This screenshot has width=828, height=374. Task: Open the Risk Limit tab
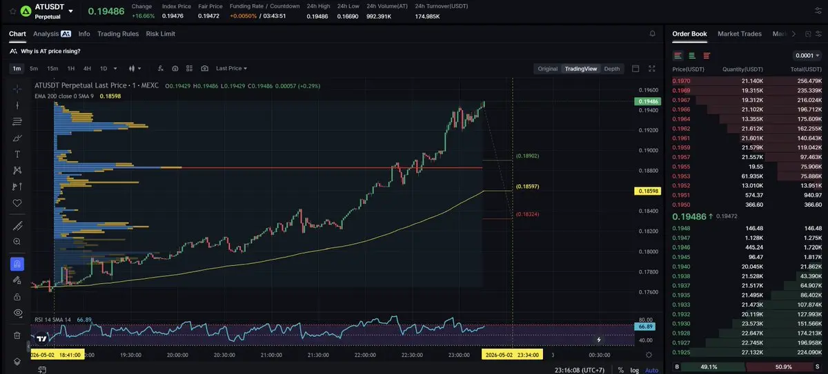tap(161, 33)
